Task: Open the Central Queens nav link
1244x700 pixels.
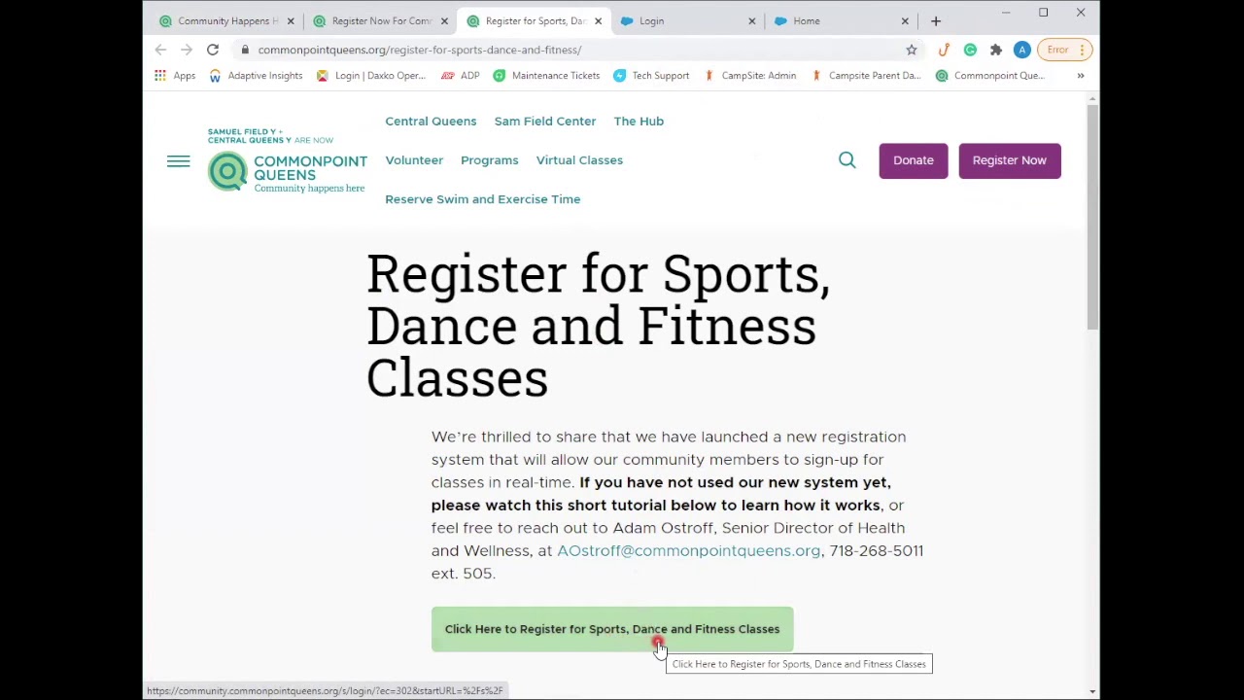Action: 431,122
